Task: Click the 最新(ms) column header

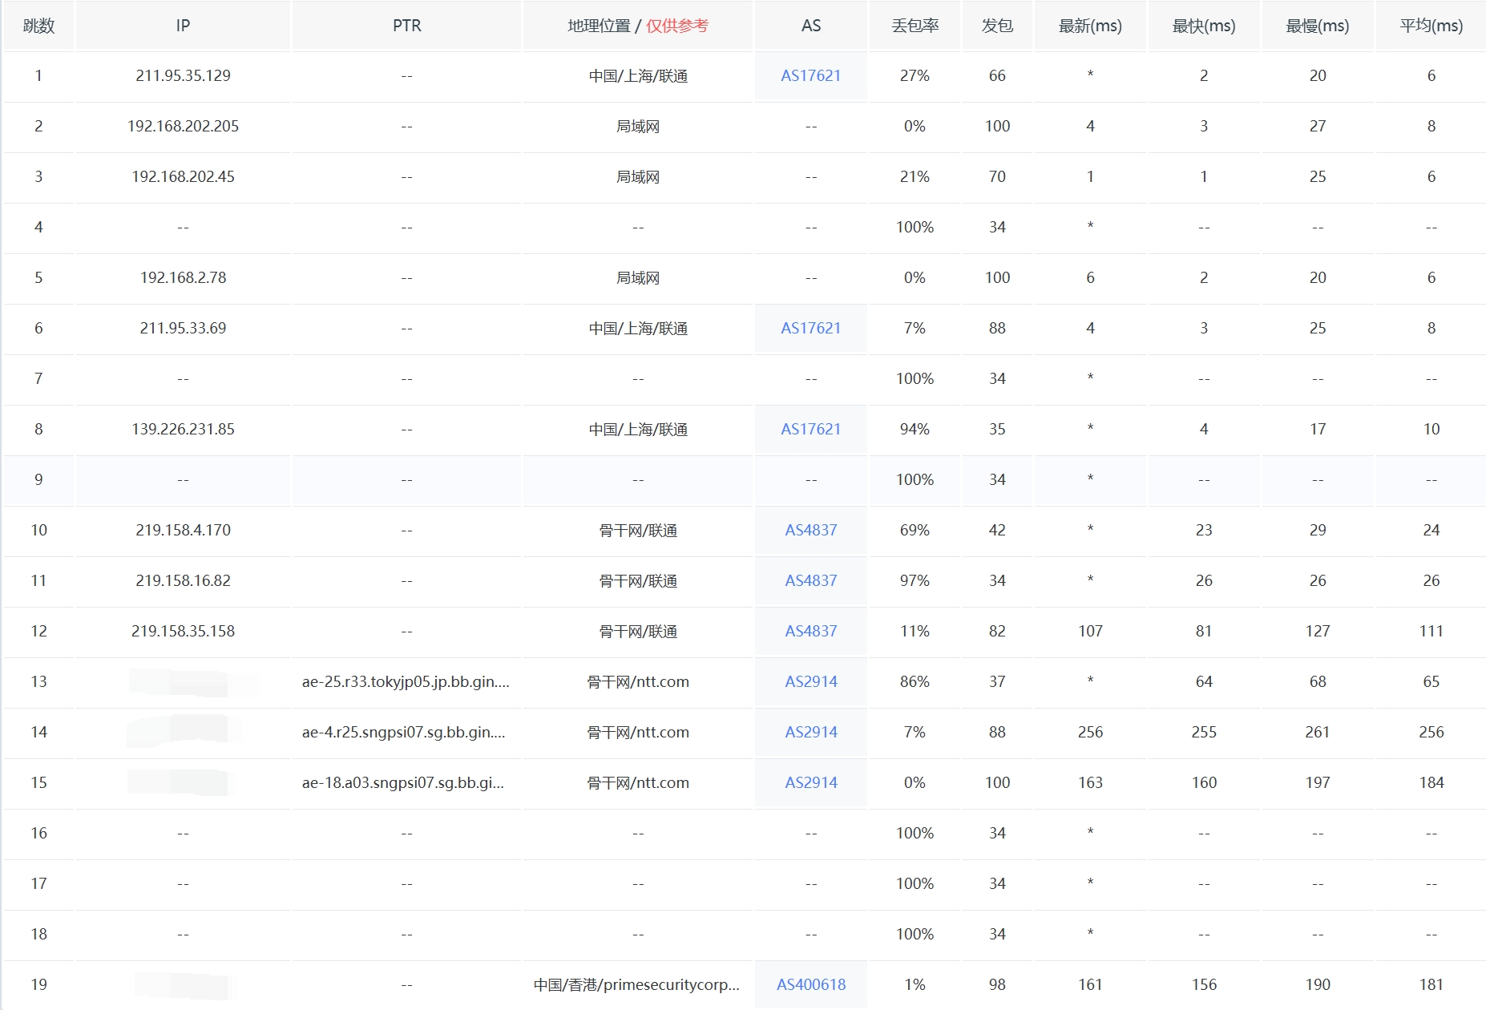Action: [x=1090, y=26]
